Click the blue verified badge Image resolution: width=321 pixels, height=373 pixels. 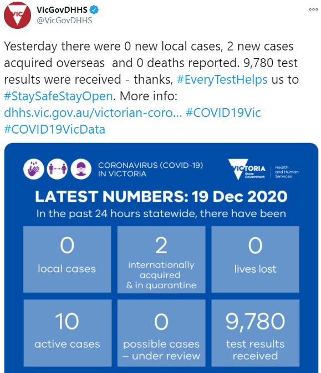pos(94,10)
